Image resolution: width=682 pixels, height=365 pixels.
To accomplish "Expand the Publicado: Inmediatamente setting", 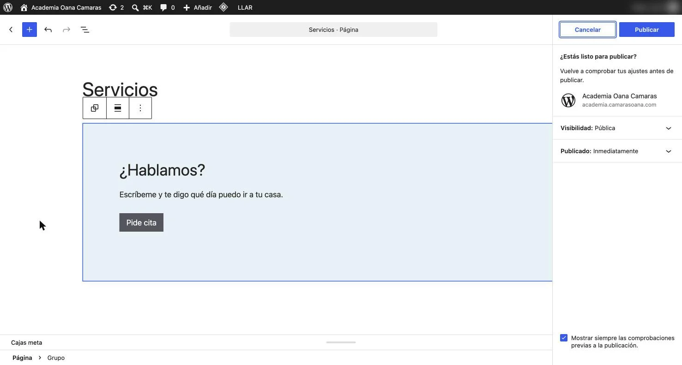I will pos(617,151).
